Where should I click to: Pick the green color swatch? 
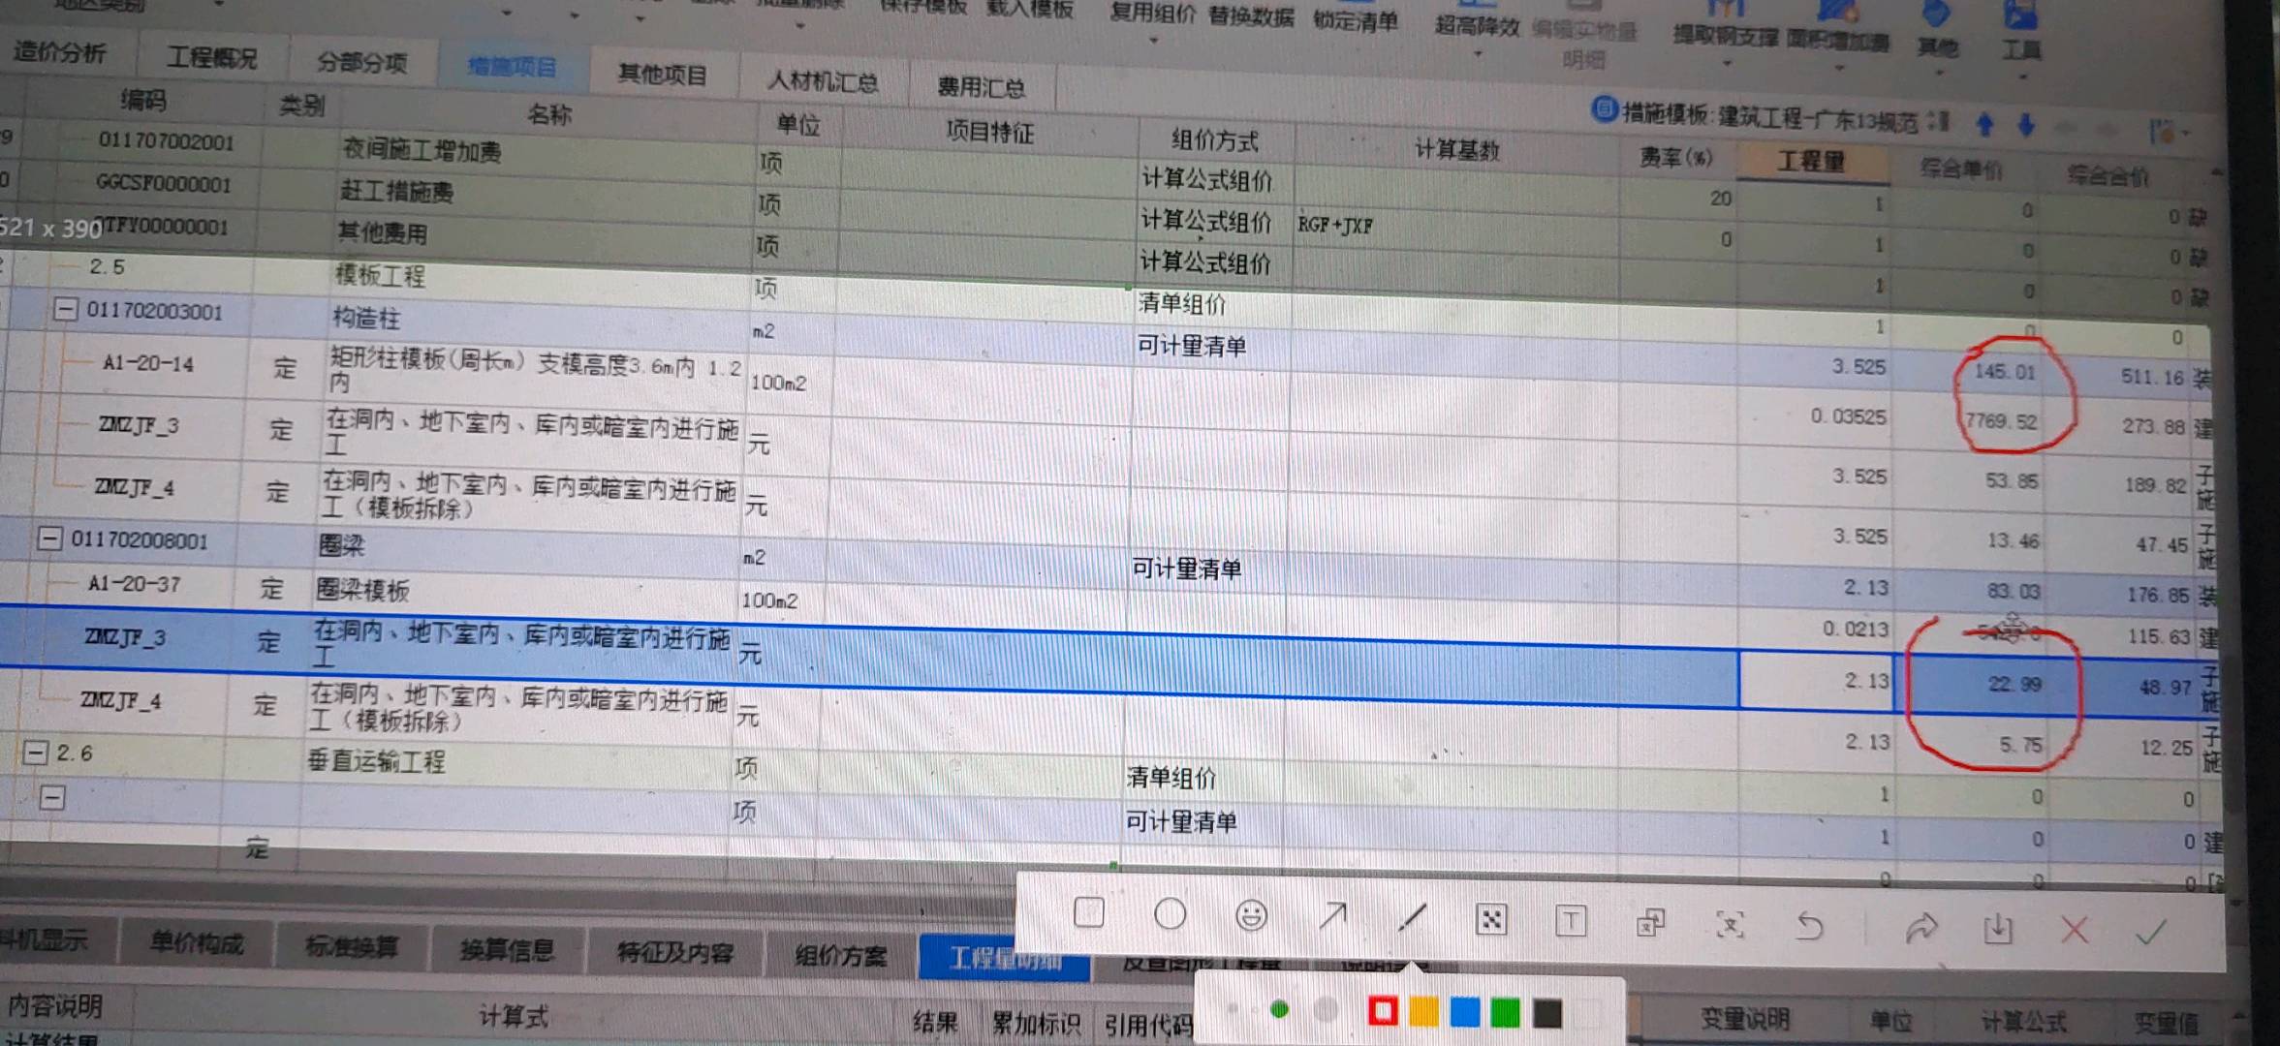pyautogui.click(x=1505, y=1014)
